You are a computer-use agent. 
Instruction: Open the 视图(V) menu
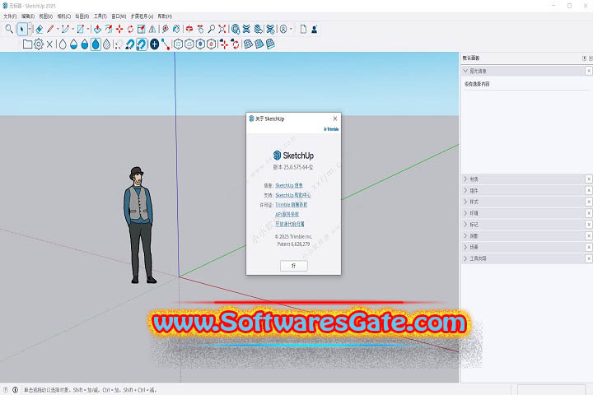point(46,16)
